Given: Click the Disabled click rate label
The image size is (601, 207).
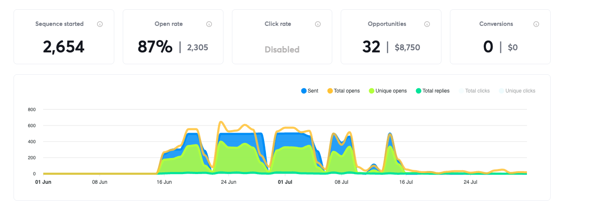Looking at the screenshot, I should [282, 49].
